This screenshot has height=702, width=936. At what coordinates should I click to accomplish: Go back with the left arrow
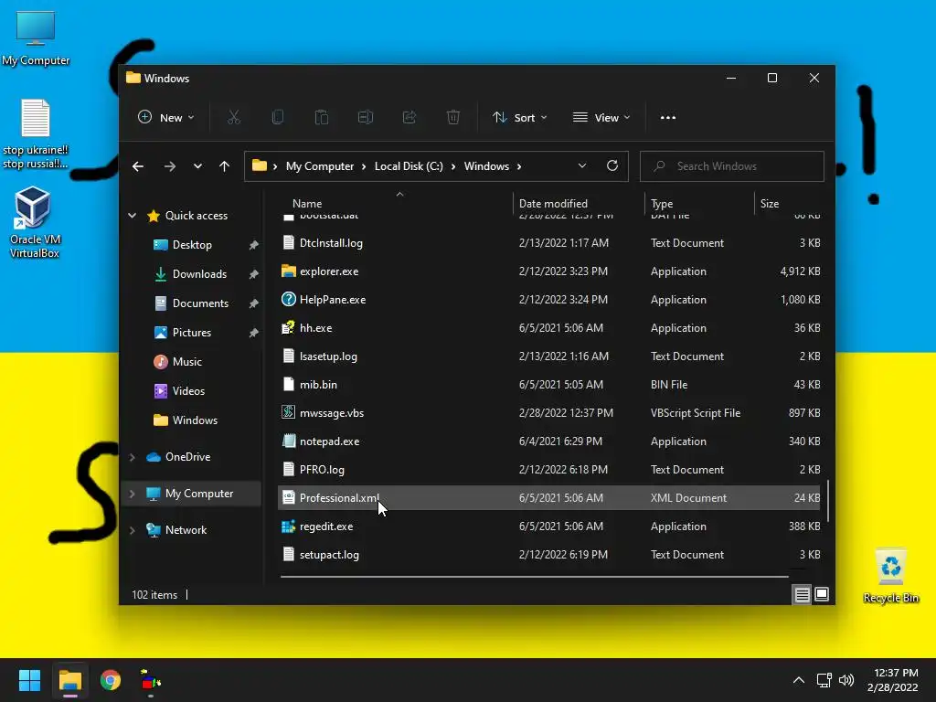click(138, 166)
